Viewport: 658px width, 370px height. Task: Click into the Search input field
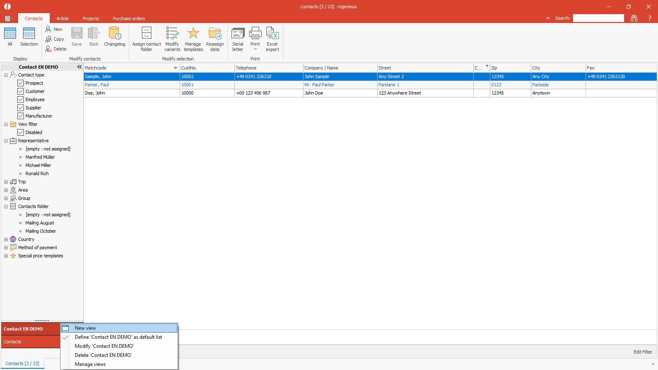coord(598,18)
